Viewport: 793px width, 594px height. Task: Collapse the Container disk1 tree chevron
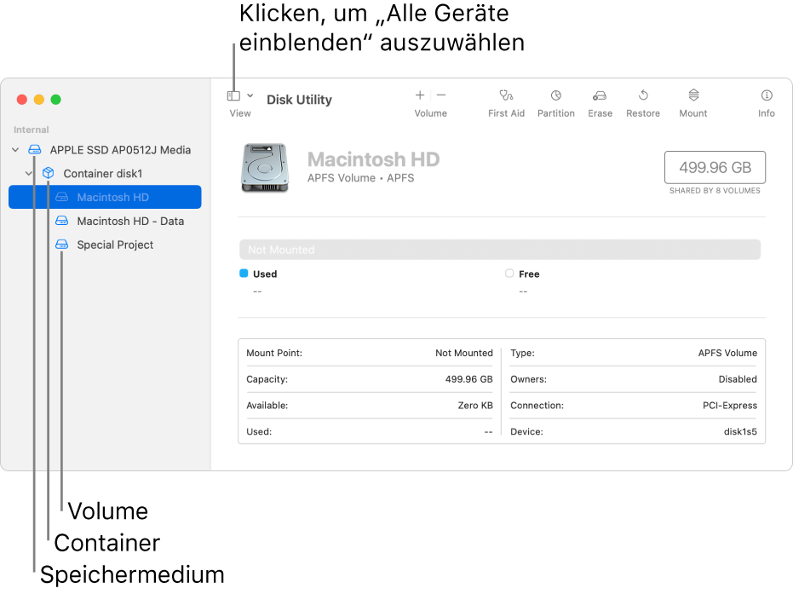click(29, 174)
